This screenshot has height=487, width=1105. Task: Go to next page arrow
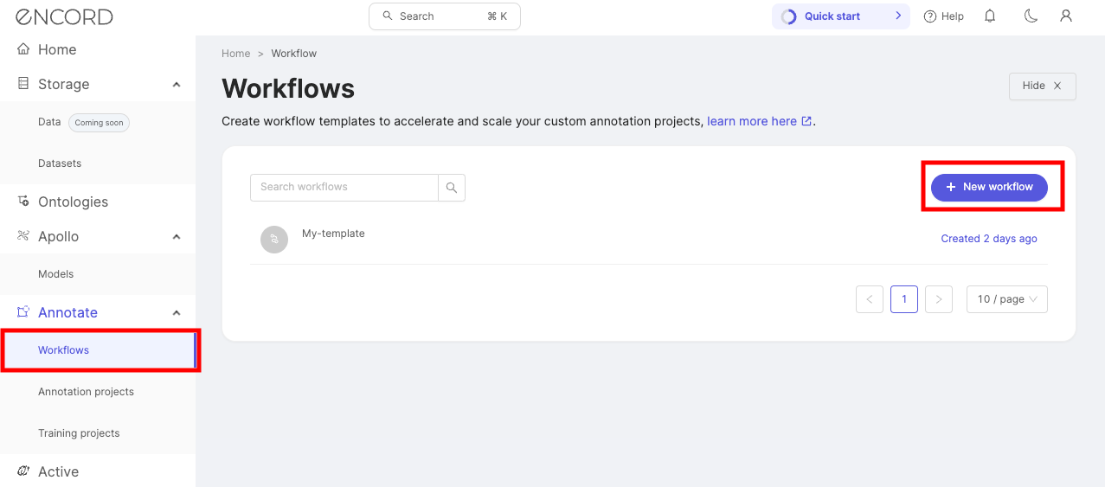coord(939,299)
